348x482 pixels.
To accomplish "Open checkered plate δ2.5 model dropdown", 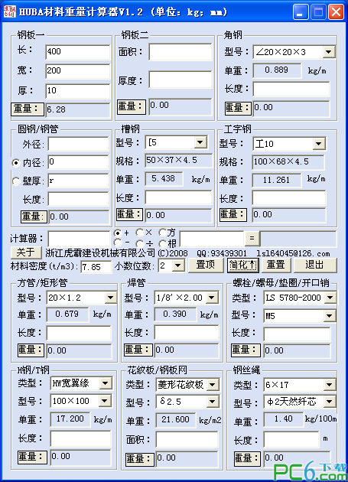I will point(212,402).
